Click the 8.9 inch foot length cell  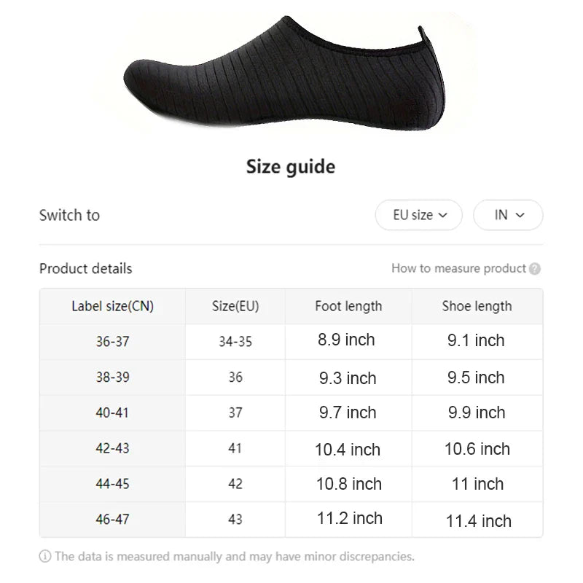(346, 340)
